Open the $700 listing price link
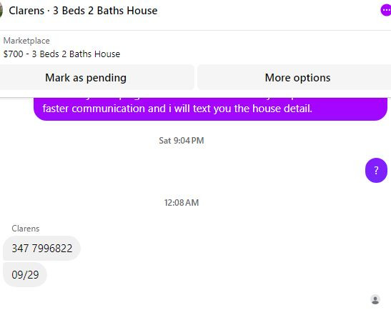This screenshot has width=391, height=315. (x=13, y=54)
